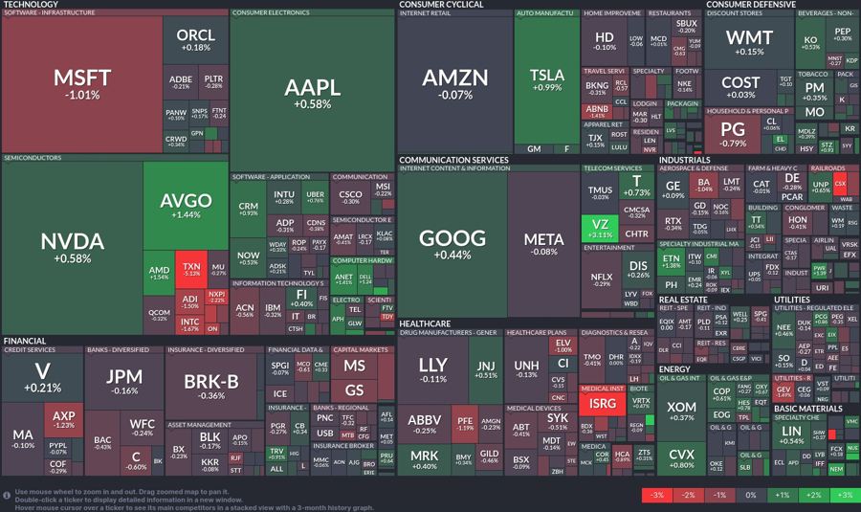Click the bright green VZ tile
The height and width of the screenshot is (512, 861).
point(600,228)
